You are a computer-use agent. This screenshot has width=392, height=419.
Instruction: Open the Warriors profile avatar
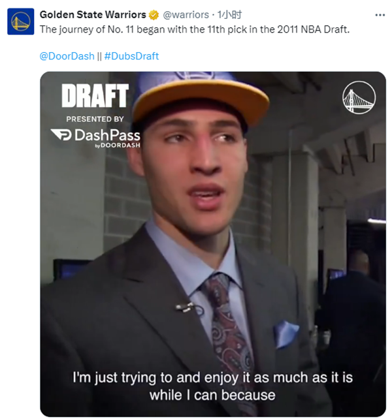[21, 22]
